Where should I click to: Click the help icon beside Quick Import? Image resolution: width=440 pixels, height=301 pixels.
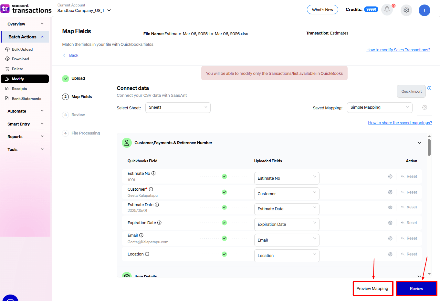coord(429,88)
